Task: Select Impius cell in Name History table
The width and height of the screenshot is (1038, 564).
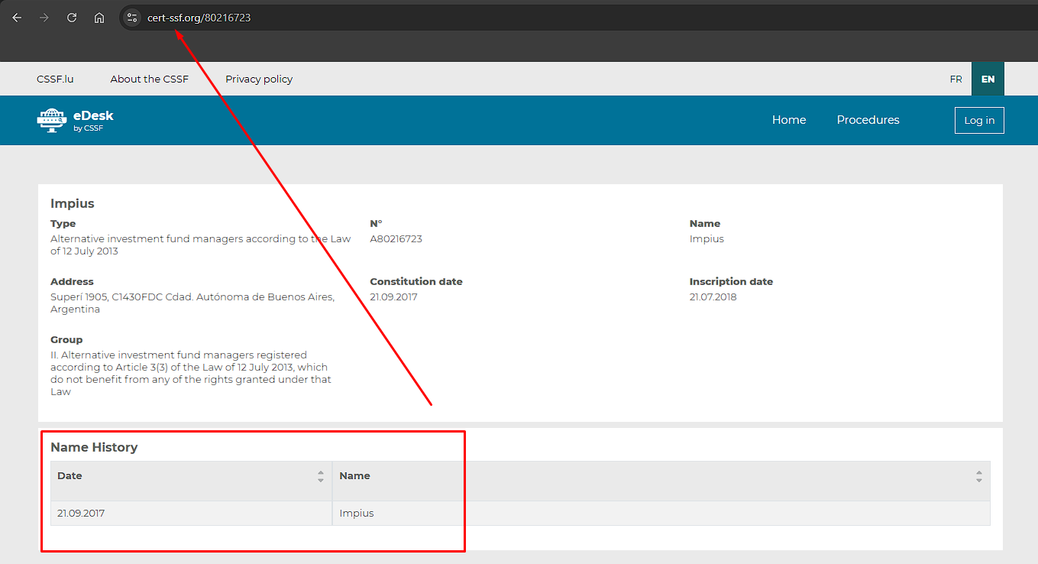Action: [x=357, y=513]
